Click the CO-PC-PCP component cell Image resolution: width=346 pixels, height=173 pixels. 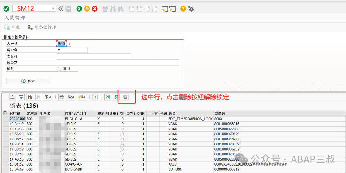pyautogui.click(x=80, y=164)
